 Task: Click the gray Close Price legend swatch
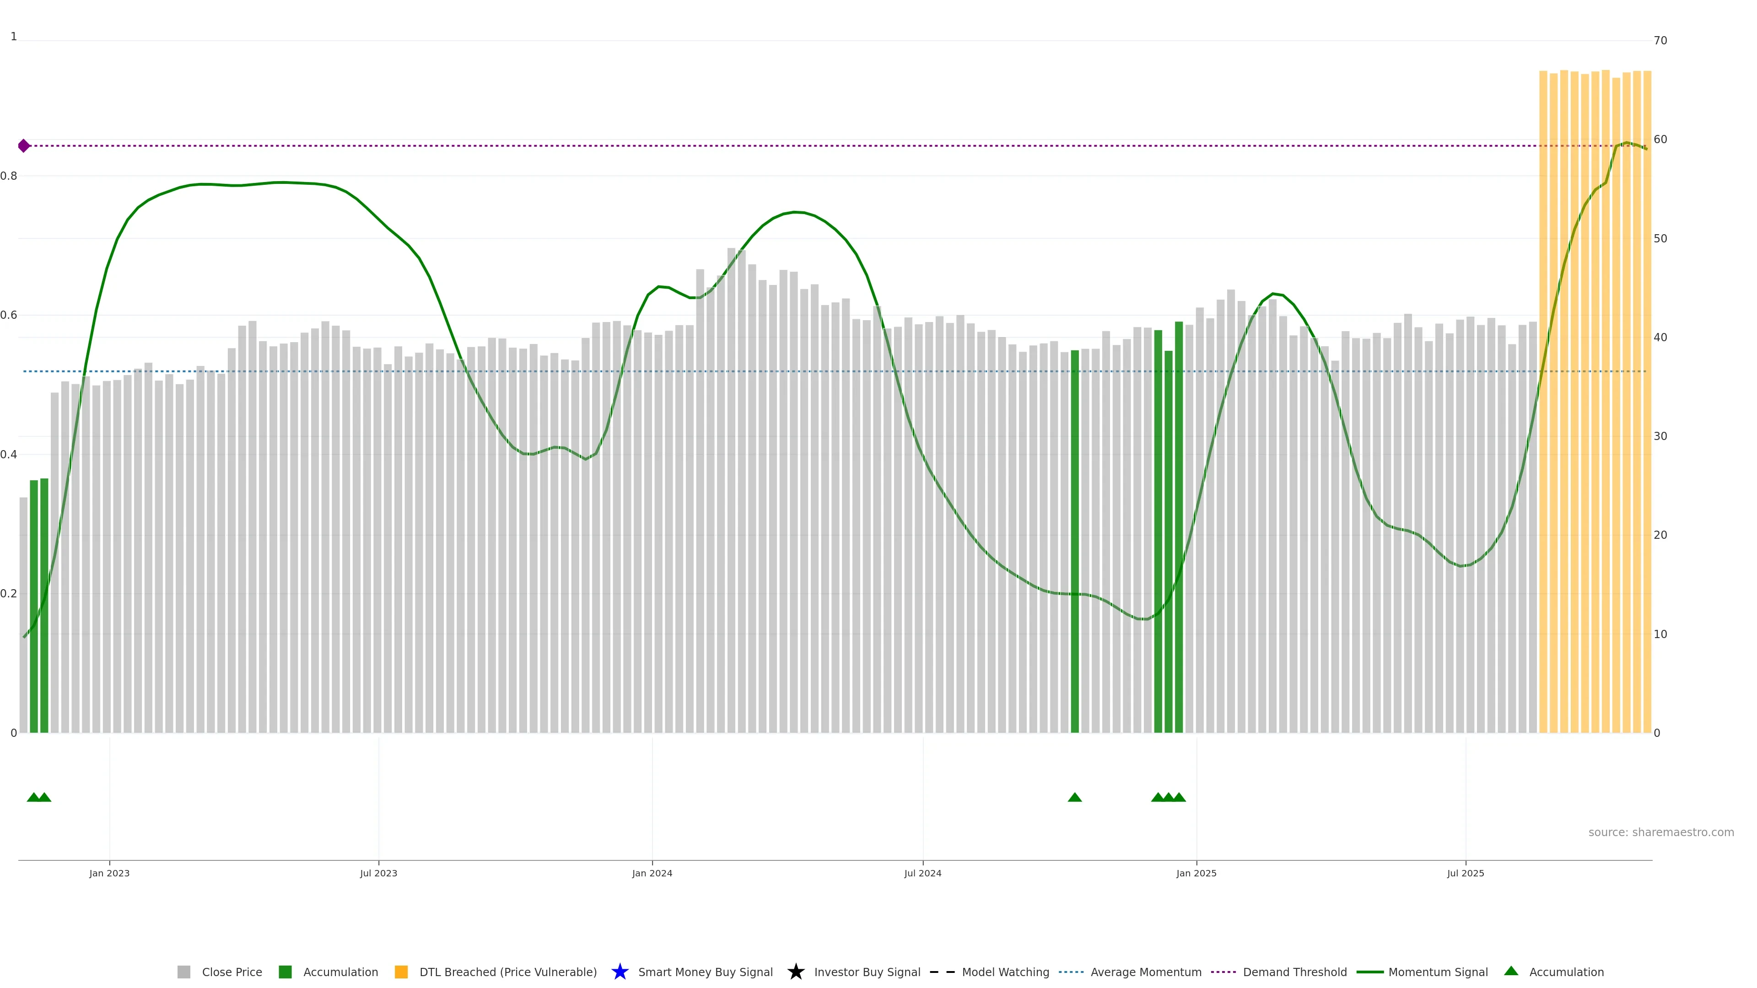click(183, 972)
